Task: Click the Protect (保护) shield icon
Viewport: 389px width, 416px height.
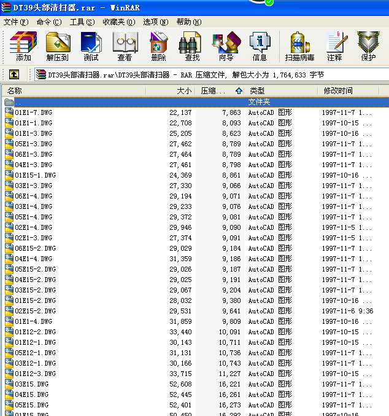Action: point(368,46)
